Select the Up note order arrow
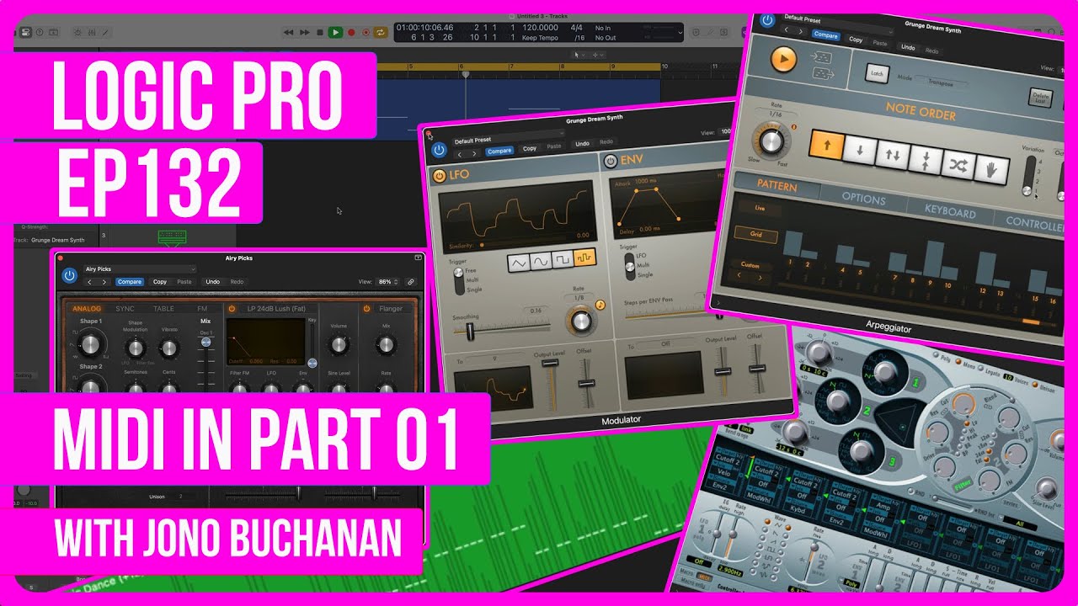The image size is (1078, 606). click(x=826, y=146)
